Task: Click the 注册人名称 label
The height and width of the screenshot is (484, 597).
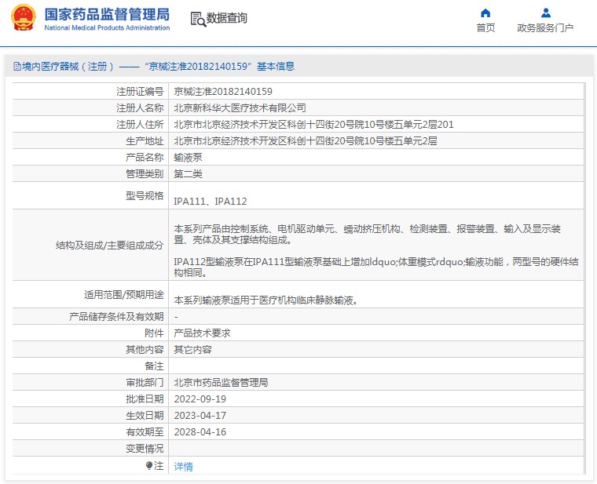Action: coord(140,108)
